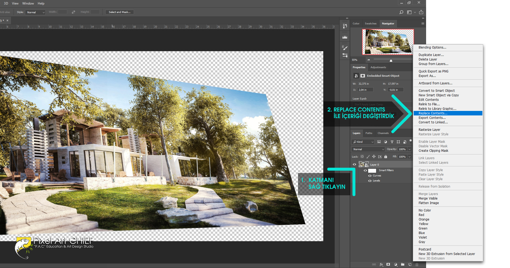The width and height of the screenshot is (510, 268).
Task: Open the Histogram panel icon
Action: 345,37
